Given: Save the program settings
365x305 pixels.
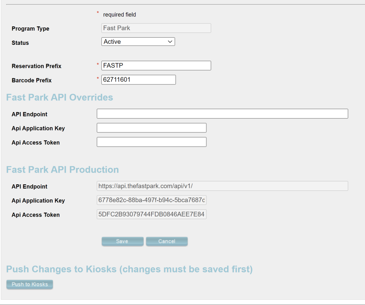Looking at the screenshot, I should click(x=123, y=241).
